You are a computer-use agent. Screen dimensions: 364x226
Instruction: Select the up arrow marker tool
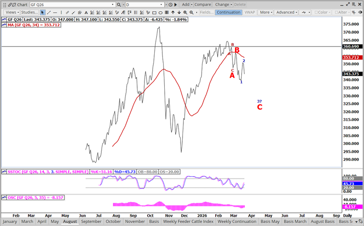173,12
